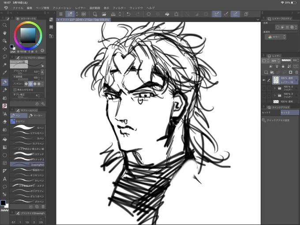Select the Balloon tool
300x225 pixels.
(4, 187)
